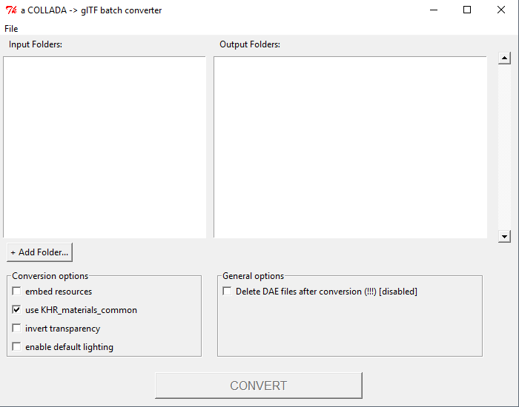The width and height of the screenshot is (519, 407).
Task: Open the File menu
Action: pyautogui.click(x=11, y=29)
